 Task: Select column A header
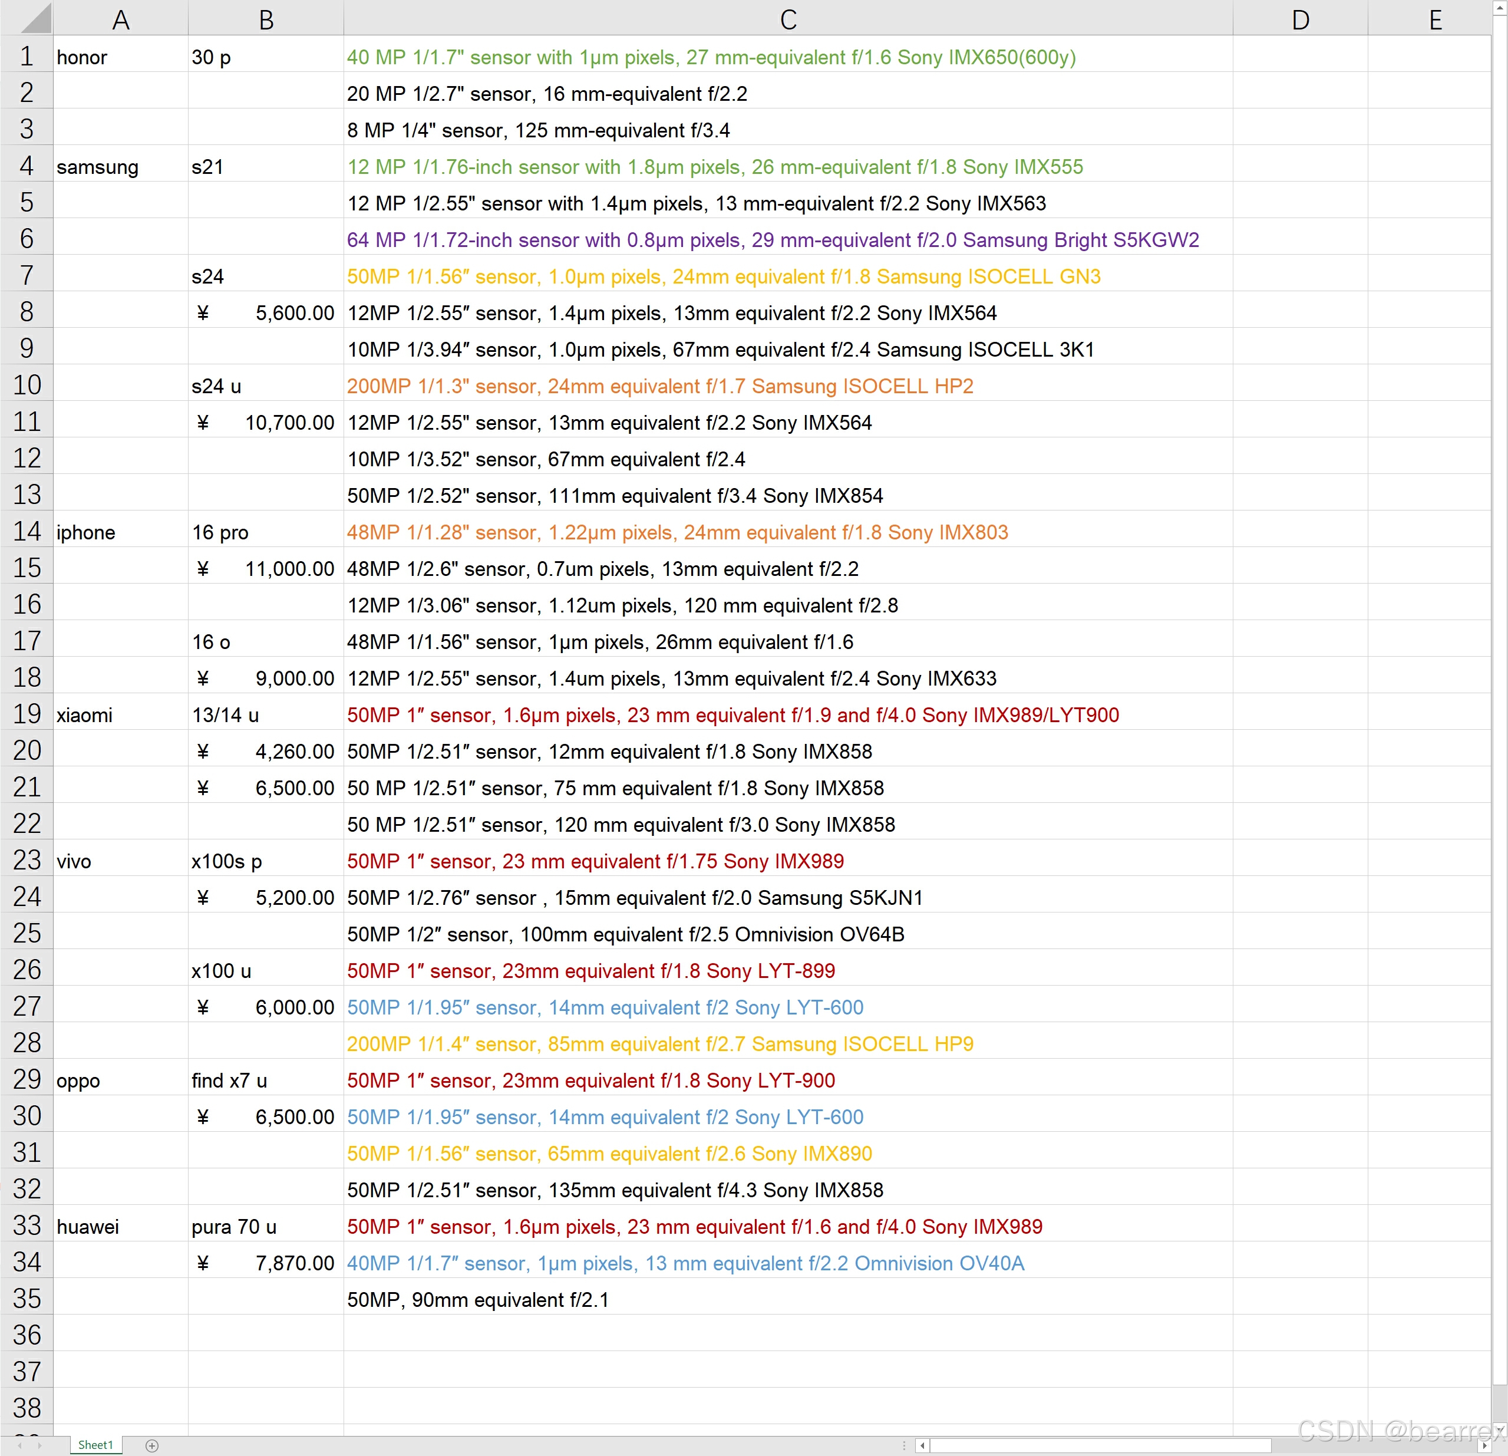click(120, 18)
